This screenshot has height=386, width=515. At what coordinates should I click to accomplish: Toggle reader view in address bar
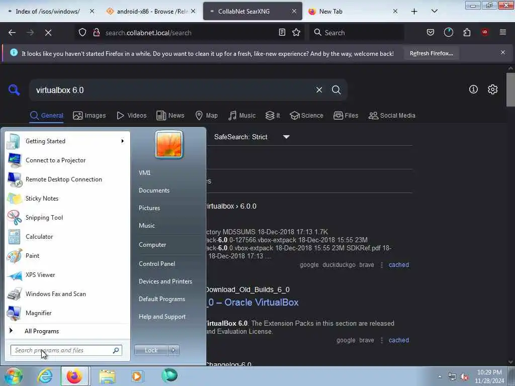click(x=282, y=32)
